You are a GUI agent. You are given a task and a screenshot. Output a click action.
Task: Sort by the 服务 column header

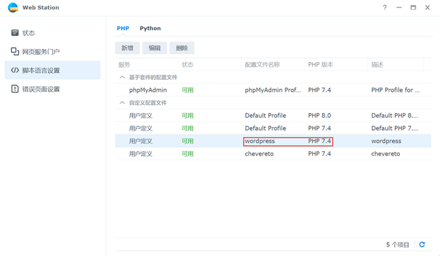click(x=147, y=65)
